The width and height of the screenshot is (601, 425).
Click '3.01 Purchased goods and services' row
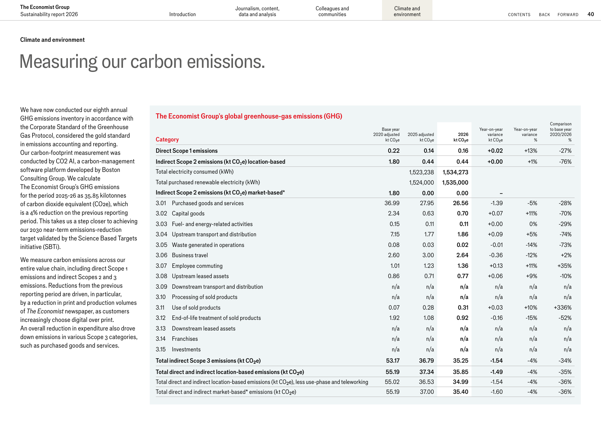click(365, 203)
